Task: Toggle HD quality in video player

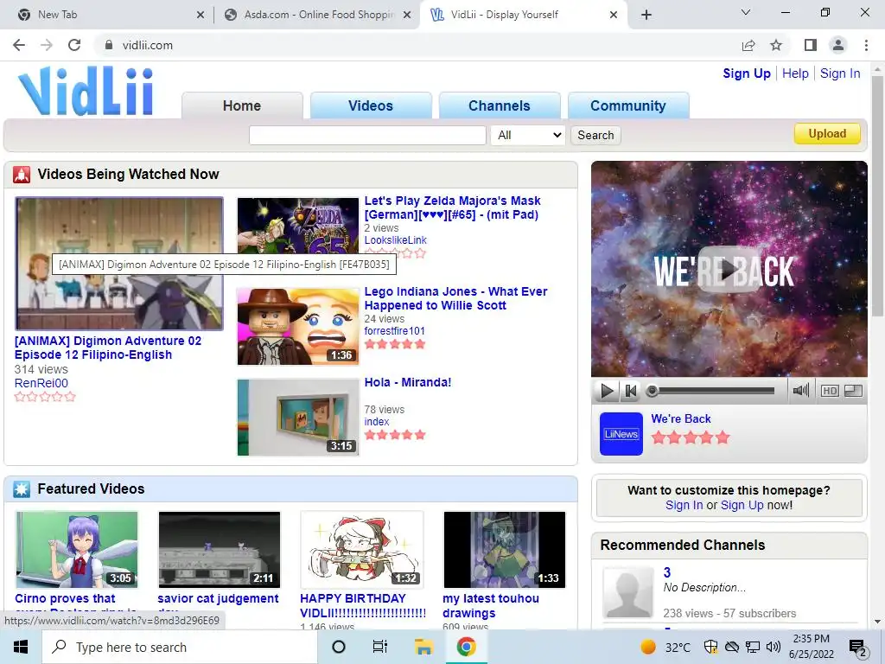Action: (x=829, y=391)
